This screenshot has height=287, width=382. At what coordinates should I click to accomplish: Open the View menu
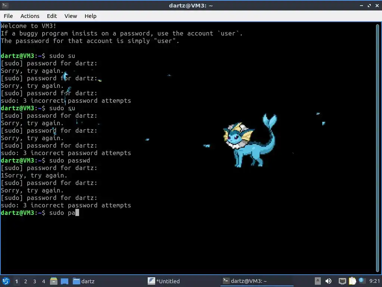click(x=71, y=16)
